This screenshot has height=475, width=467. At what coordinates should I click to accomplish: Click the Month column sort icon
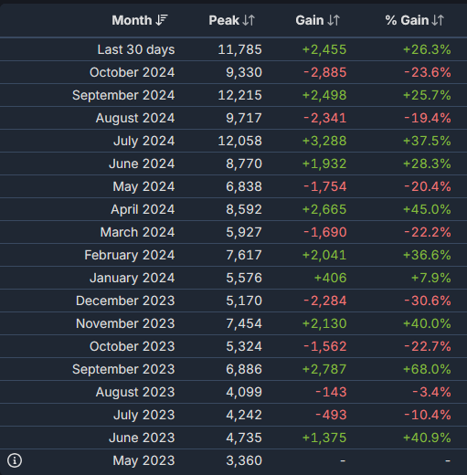coord(162,20)
